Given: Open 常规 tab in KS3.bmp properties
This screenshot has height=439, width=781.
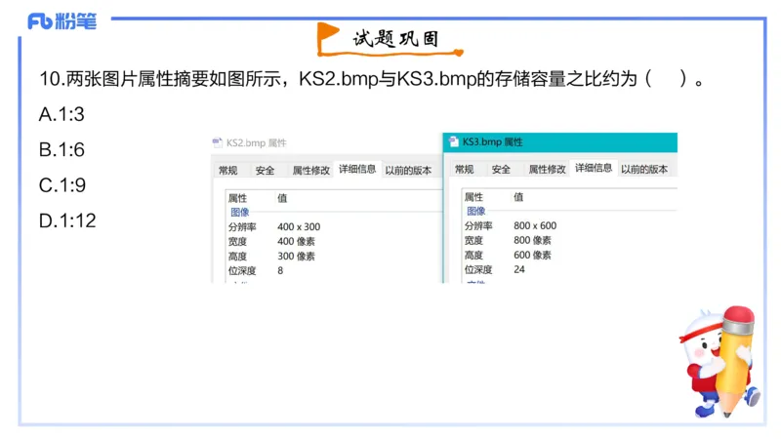Looking at the screenshot, I should [x=465, y=169].
